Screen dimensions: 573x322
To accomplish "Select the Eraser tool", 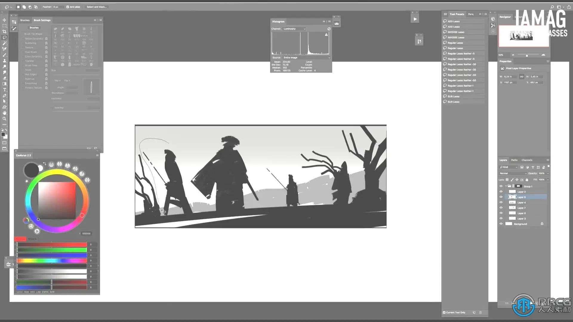I will click(x=4, y=78).
